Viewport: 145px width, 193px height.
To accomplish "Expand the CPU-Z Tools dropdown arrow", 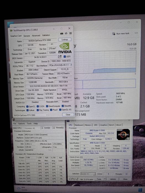I will (x=105, y=179).
